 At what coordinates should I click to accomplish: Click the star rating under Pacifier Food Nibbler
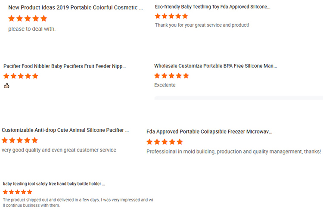[x=21, y=76]
